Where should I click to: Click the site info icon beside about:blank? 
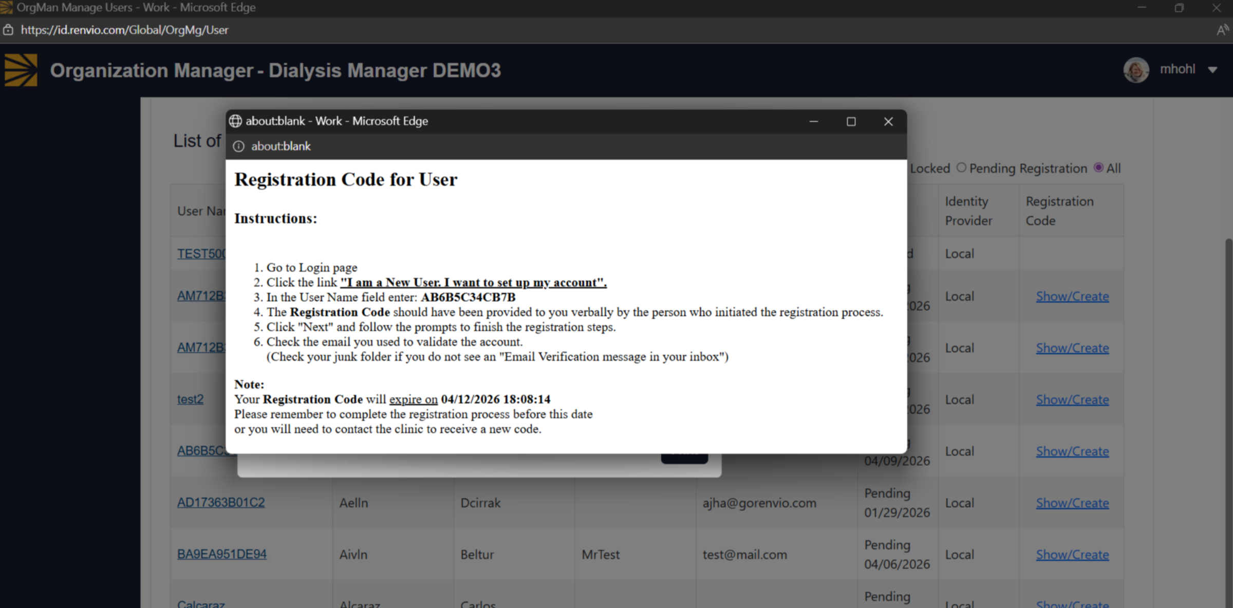click(x=238, y=146)
